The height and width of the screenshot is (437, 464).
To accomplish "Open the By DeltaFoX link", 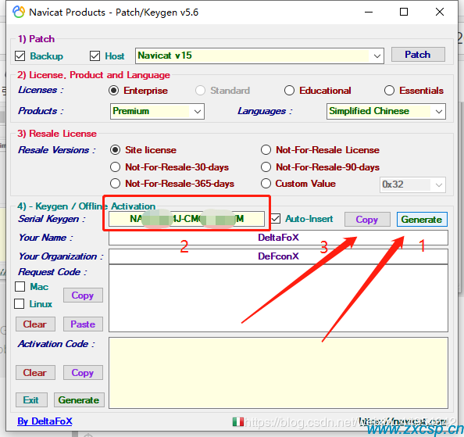I will tap(45, 421).
